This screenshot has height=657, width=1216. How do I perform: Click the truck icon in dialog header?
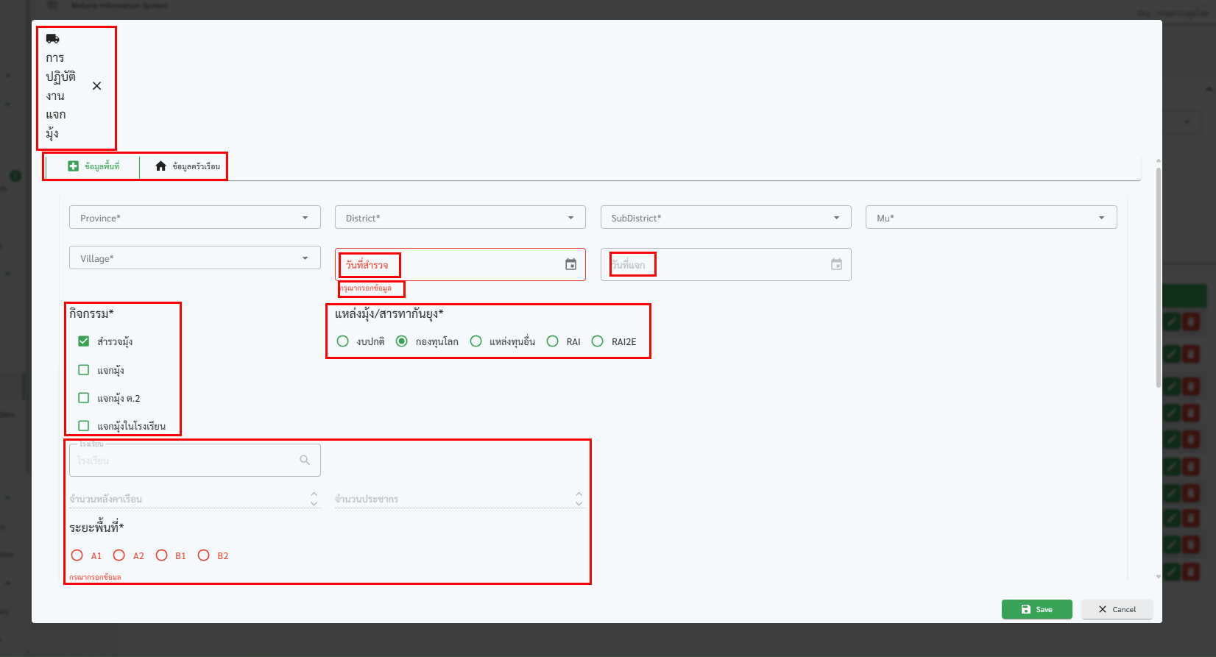pos(52,39)
